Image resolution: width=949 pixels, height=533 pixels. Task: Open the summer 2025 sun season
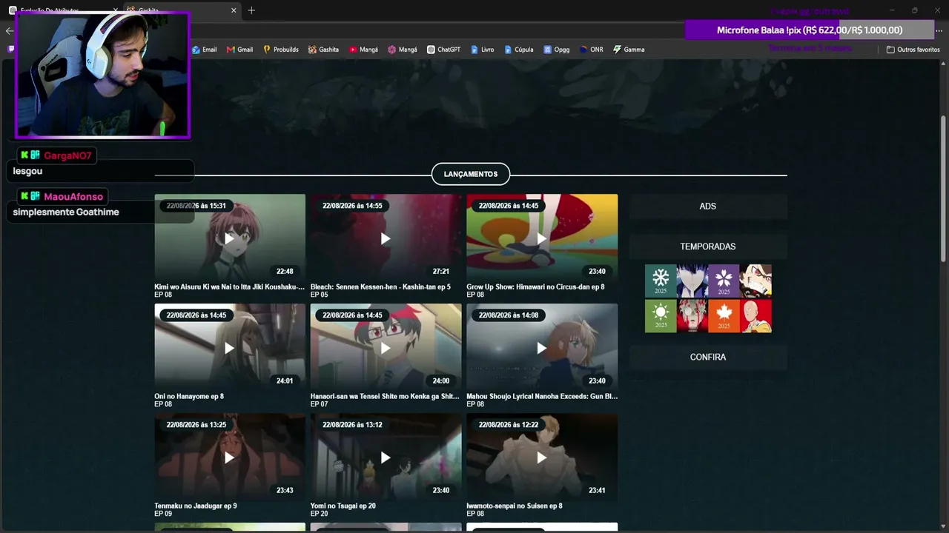pos(661,315)
